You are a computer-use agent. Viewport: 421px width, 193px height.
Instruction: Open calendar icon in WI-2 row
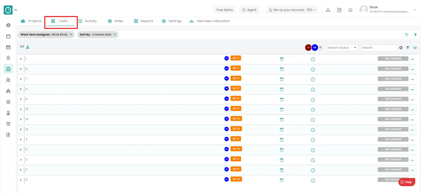pos(282,59)
